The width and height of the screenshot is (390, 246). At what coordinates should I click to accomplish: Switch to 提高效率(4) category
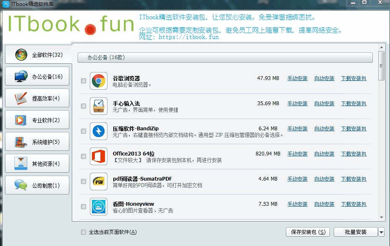coord(37,98)
